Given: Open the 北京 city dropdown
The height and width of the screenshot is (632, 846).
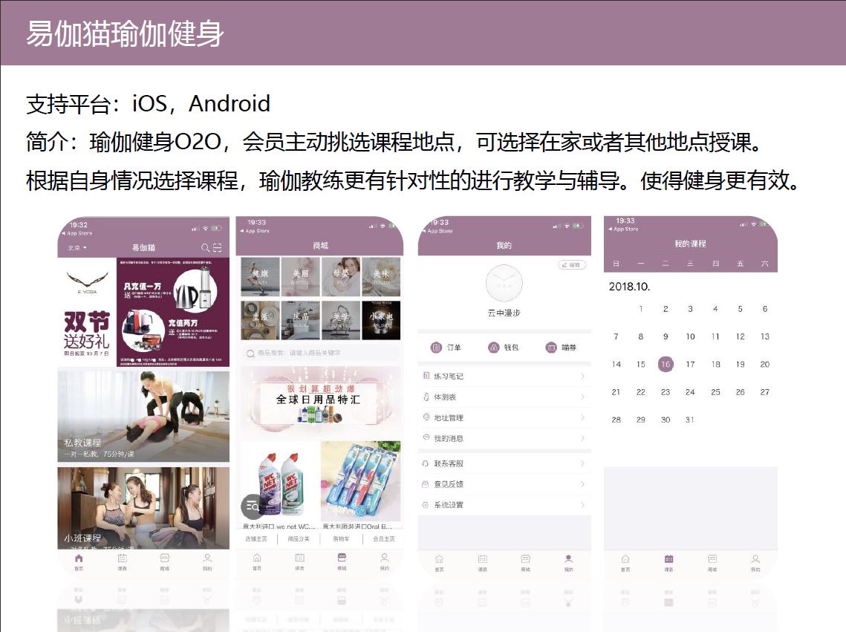Looking at the screenshot, I should click(x=77, y=247).
